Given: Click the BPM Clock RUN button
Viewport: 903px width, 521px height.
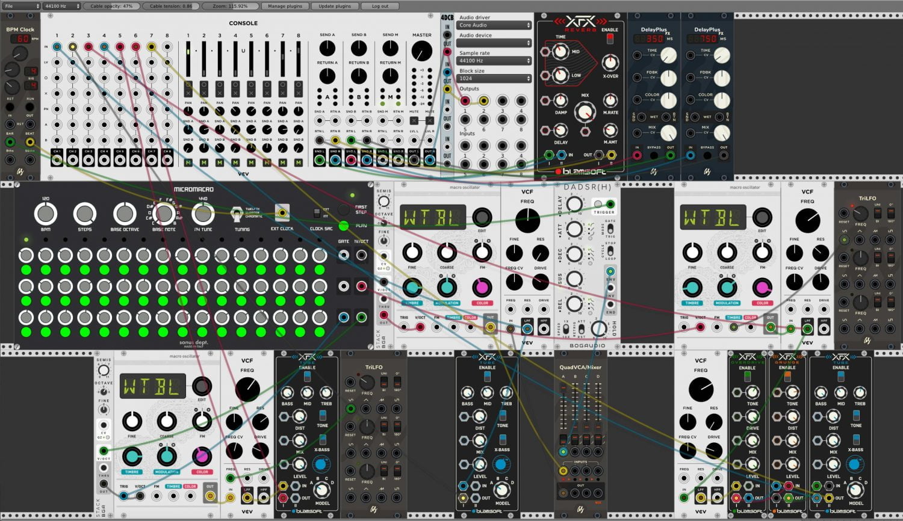Looking at the screenshot, I should pos(29,106).
